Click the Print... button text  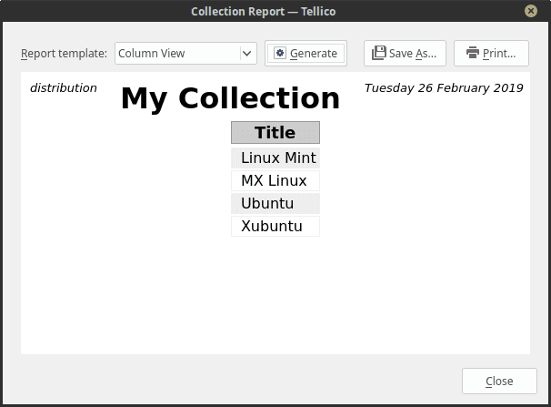tap(499, 54)
